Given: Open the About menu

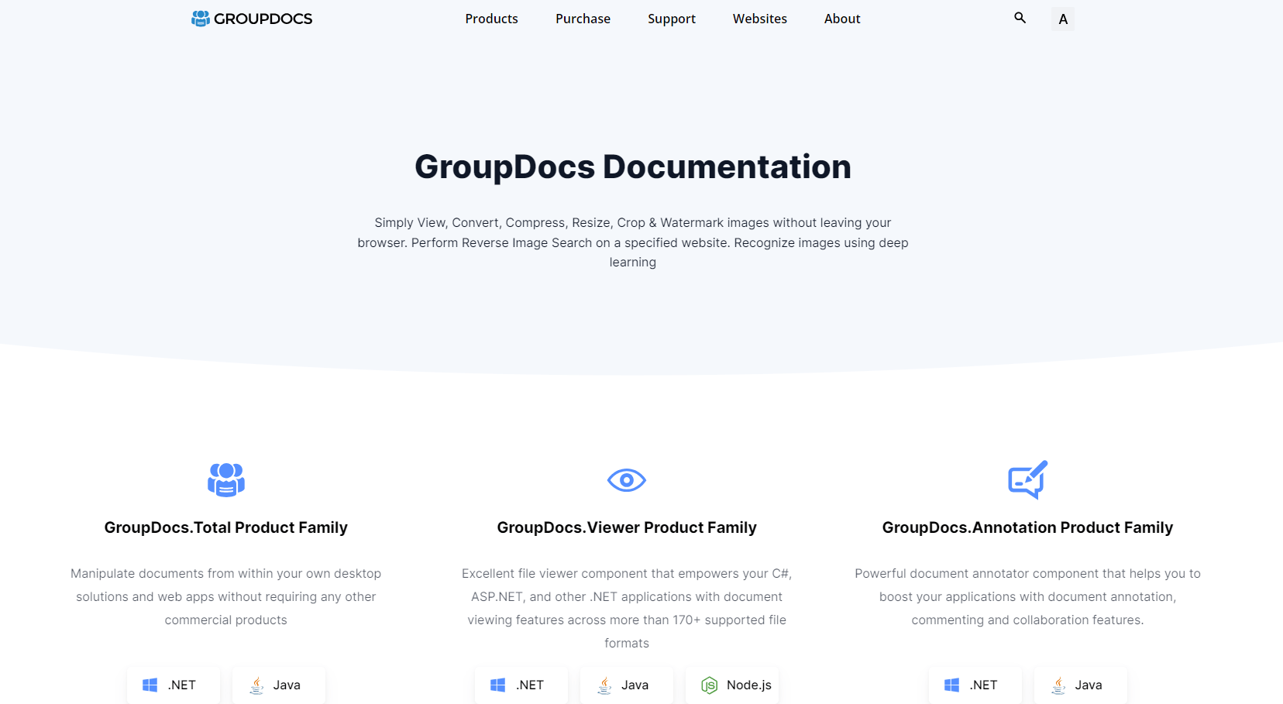Looking at the screenshot, I should tap(842, 19).
